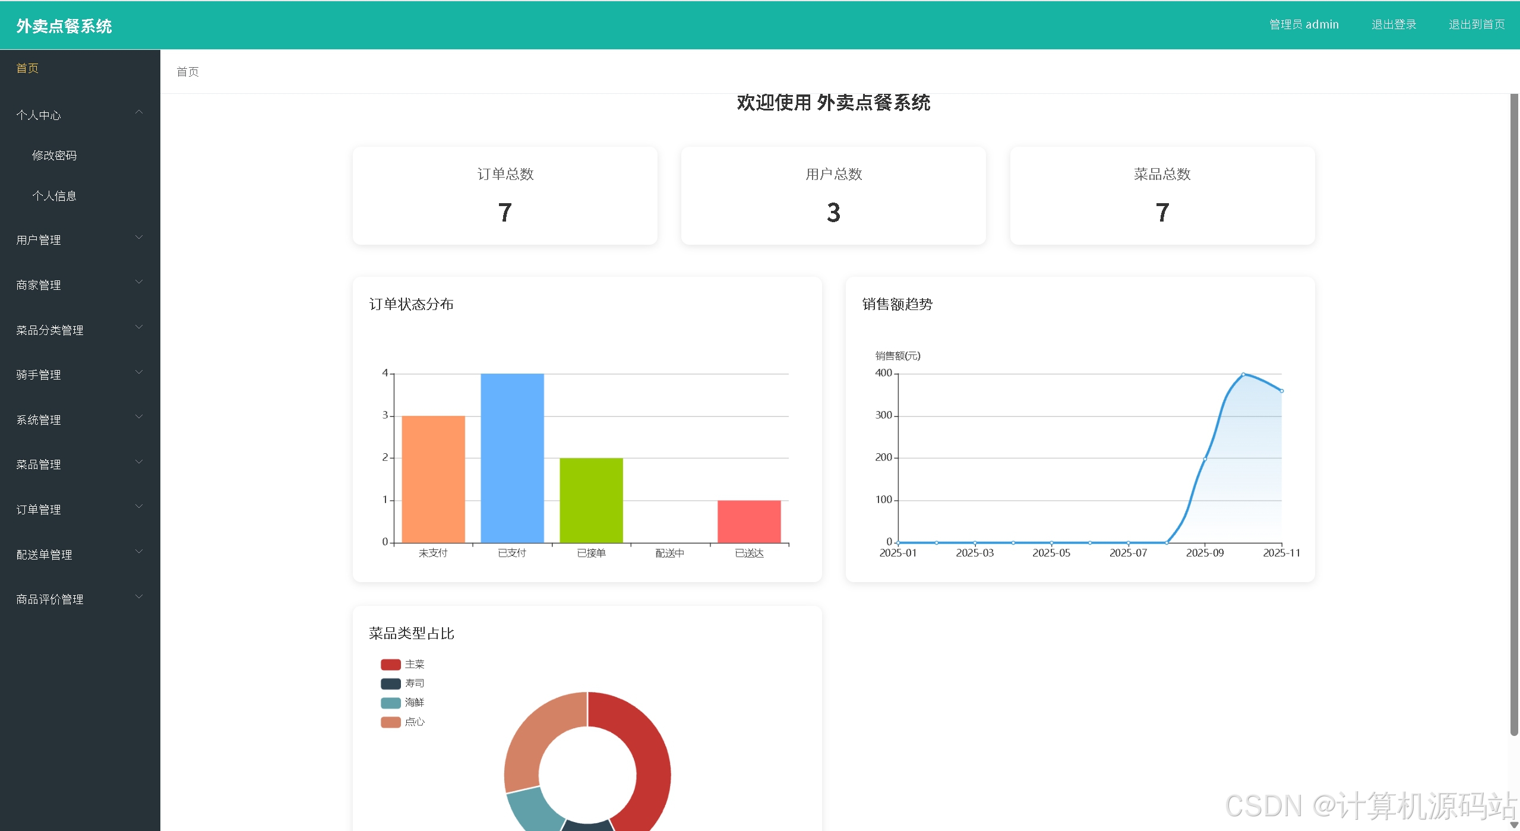Image resolution: width=1520 pixels, height=831 pixels.
Task: Click the 2025-09 data point on sales line
Action: pos(1205,459)
